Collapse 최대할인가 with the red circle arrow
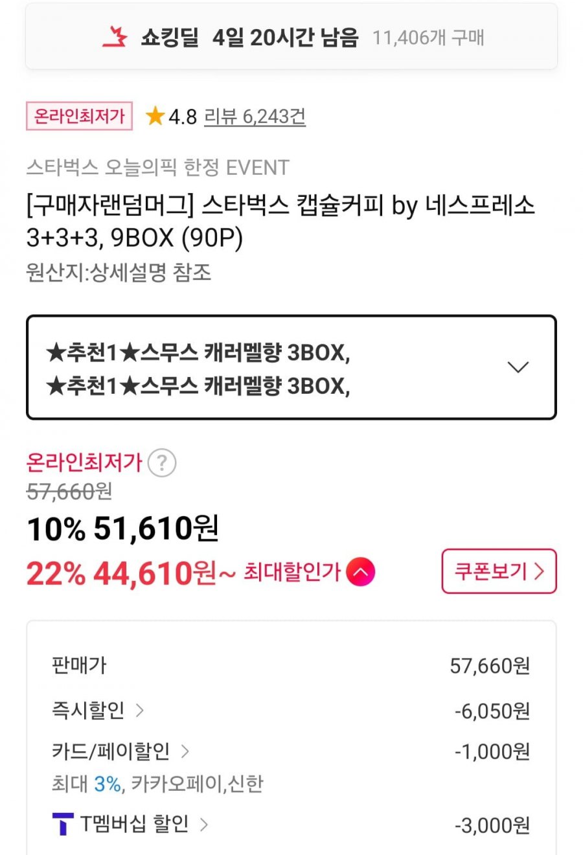This screenshot has width=583, height=855. (361, 572)
